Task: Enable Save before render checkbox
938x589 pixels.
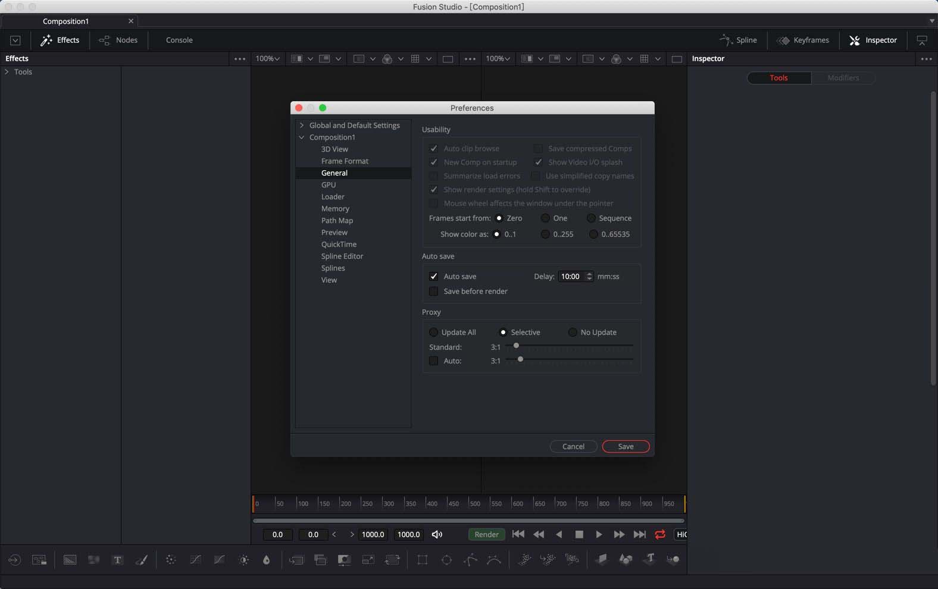Action: point(434,292)
